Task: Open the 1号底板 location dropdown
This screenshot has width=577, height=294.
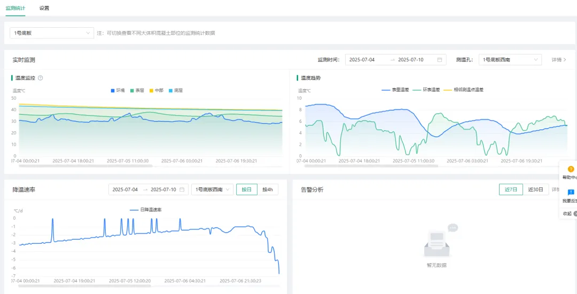Action: pos(51,33)
